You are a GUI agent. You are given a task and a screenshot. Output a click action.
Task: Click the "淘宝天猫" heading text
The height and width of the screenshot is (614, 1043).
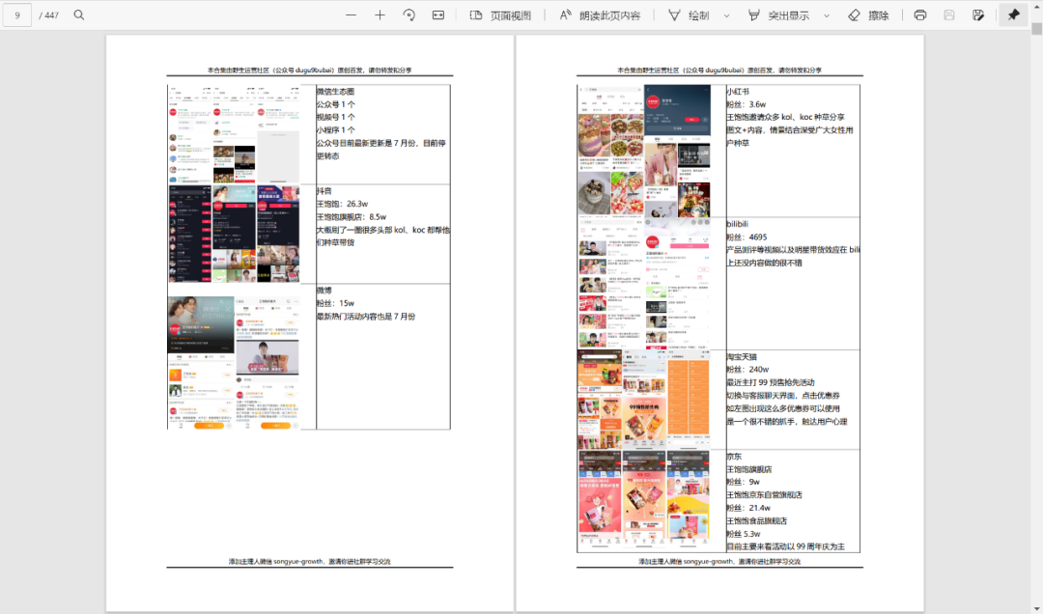tap(742, 357)
